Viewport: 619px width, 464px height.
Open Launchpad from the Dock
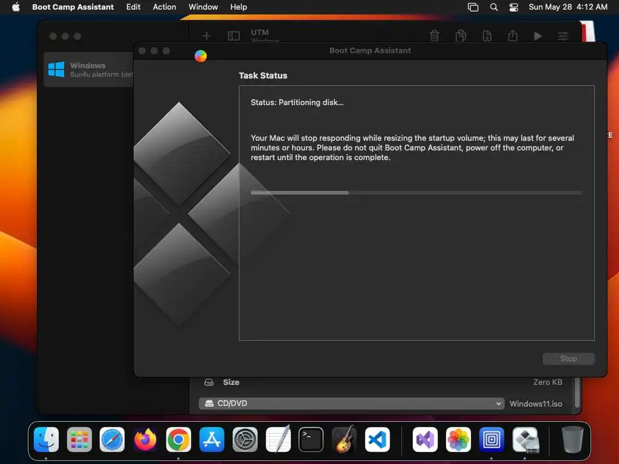(x=79, y=439)
